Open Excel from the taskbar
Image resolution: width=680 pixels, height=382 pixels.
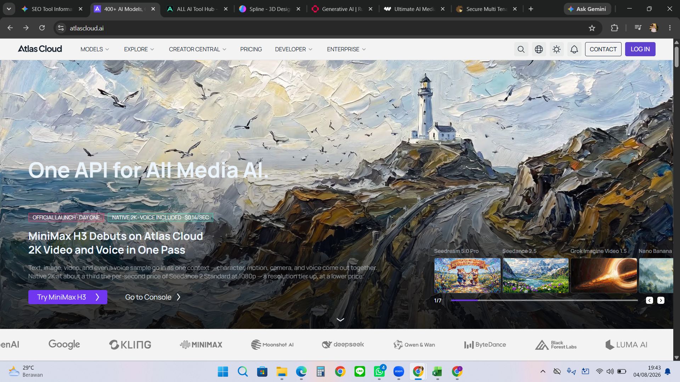(437, 371)
